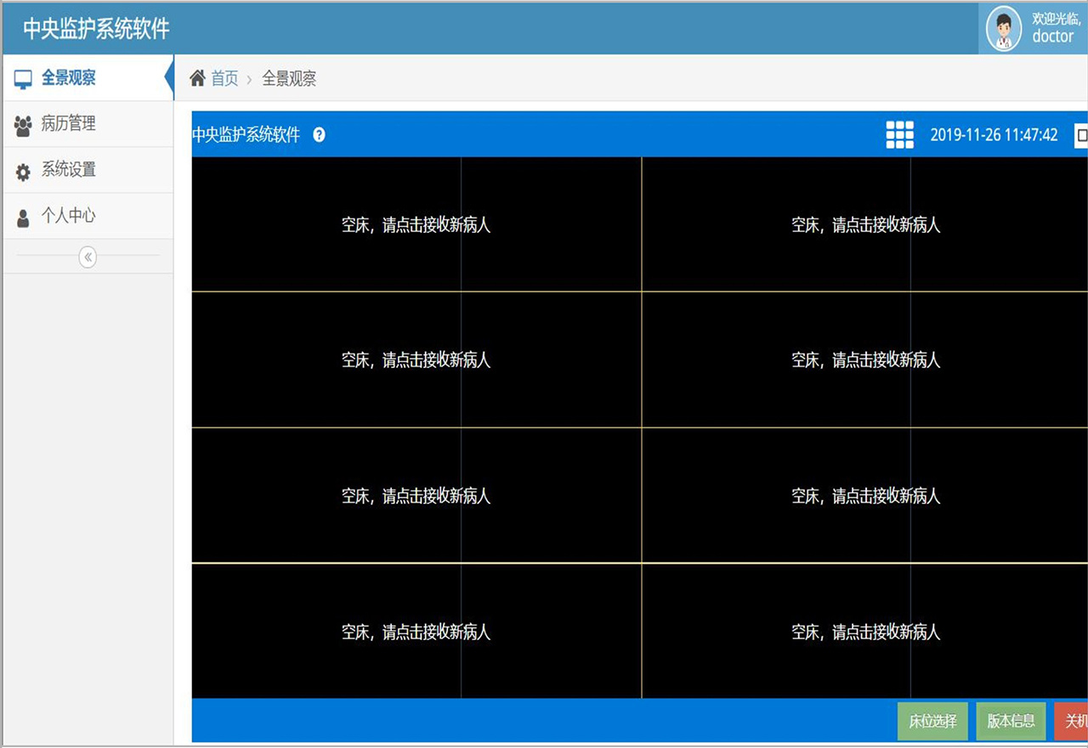The image size is (1088, 748).
Task: Click the doctor avatar picture
Action: pos(1004,29)
